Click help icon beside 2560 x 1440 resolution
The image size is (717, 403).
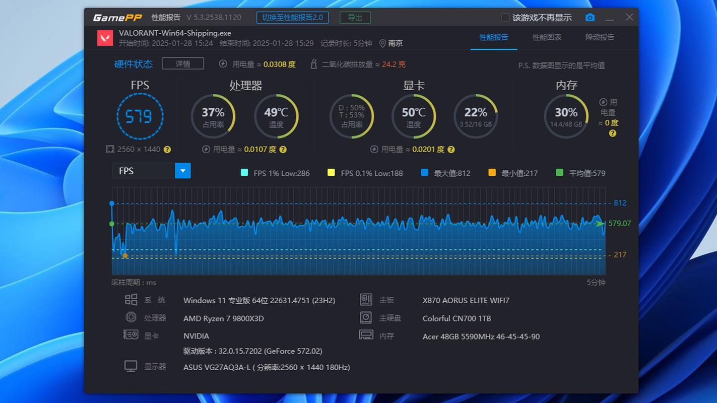167,150
